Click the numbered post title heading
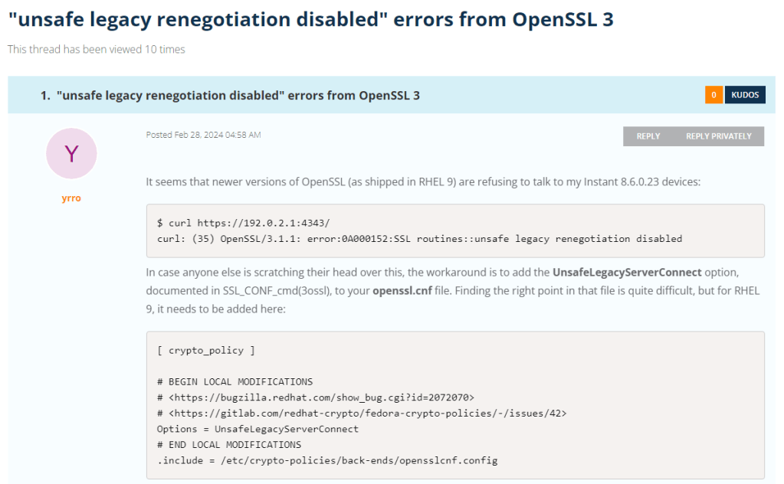The width and height of the screenshot is (784, 484). 238,96
